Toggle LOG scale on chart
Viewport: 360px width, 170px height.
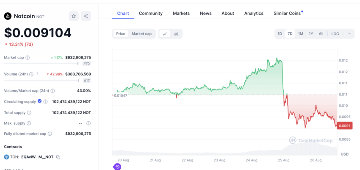coord(335,34)
